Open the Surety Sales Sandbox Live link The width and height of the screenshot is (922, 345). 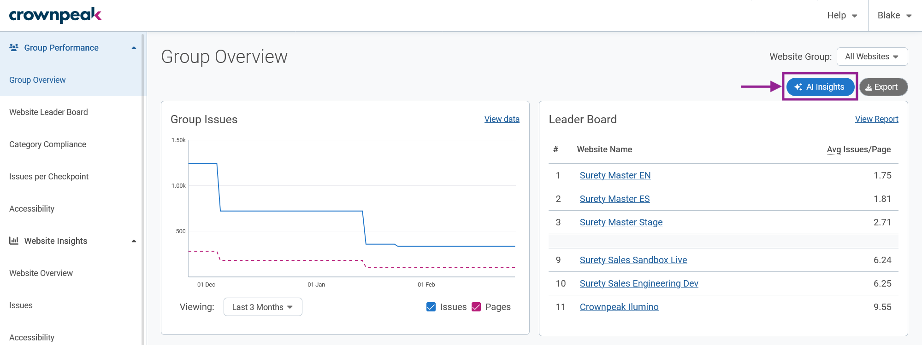(633, 260)
